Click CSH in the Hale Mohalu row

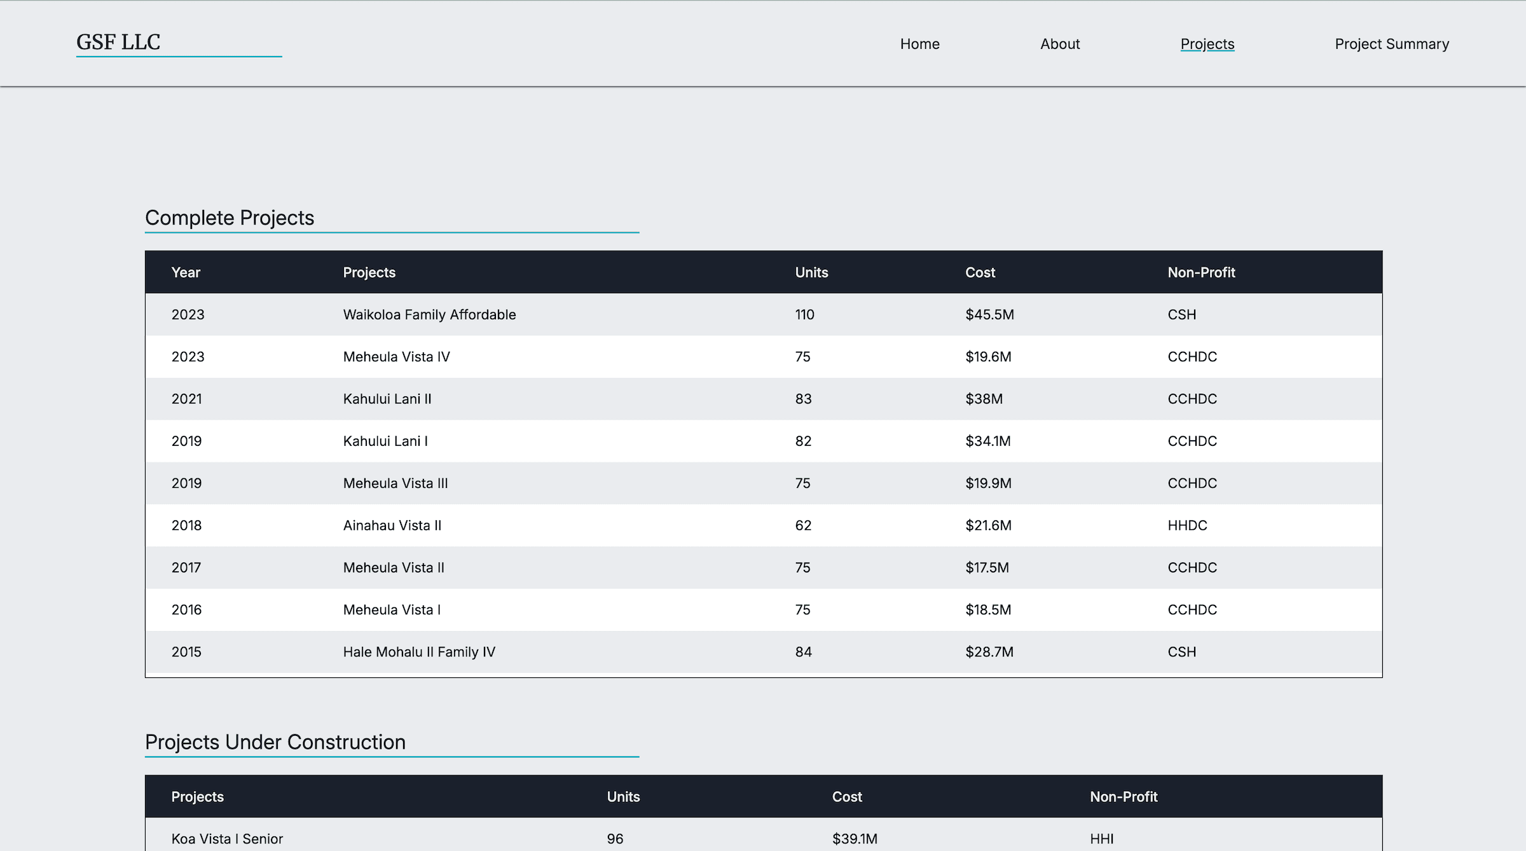(x=1181, y=652)
